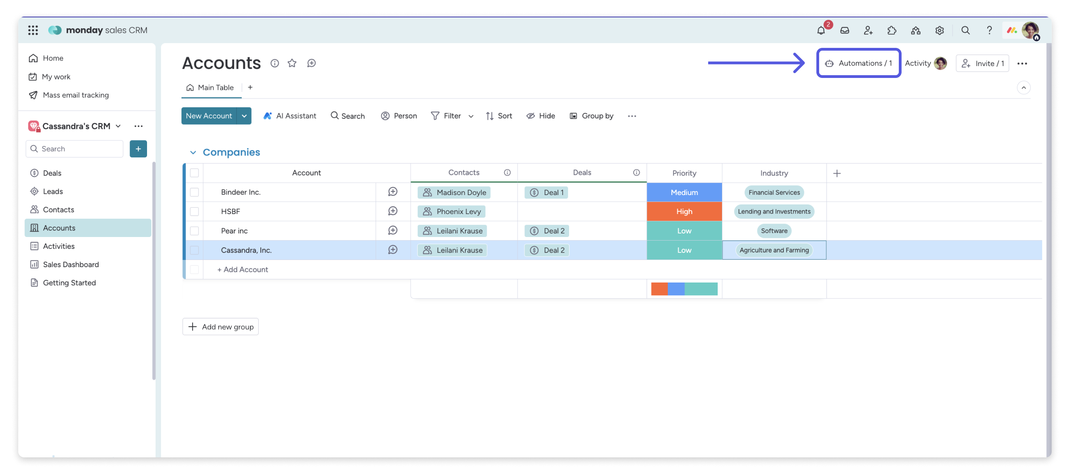This screenshot has width=1070, height=474.
Task: Open the integrations gear icon in top bar
Action: click(x=939, y=30)
